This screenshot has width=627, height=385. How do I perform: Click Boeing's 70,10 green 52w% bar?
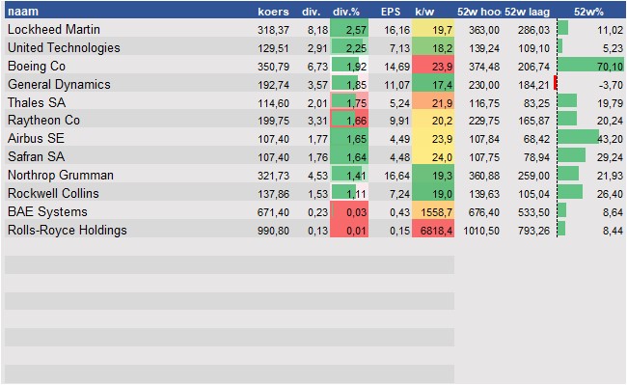coord(590,66)
